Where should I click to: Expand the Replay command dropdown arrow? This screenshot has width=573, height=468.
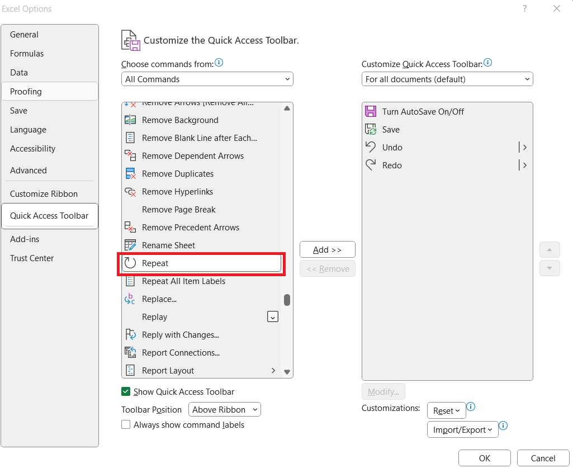(x=273, y=316)
